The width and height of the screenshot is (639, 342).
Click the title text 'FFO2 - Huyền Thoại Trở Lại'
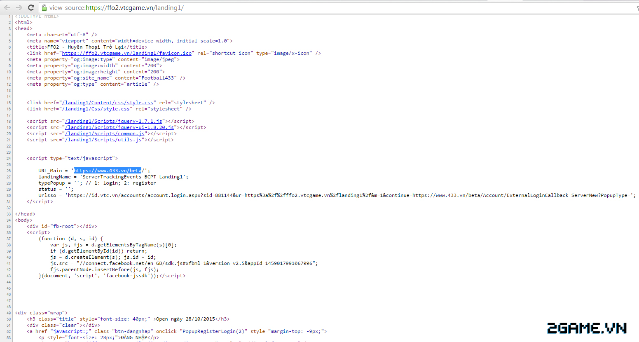coord(86,47)
